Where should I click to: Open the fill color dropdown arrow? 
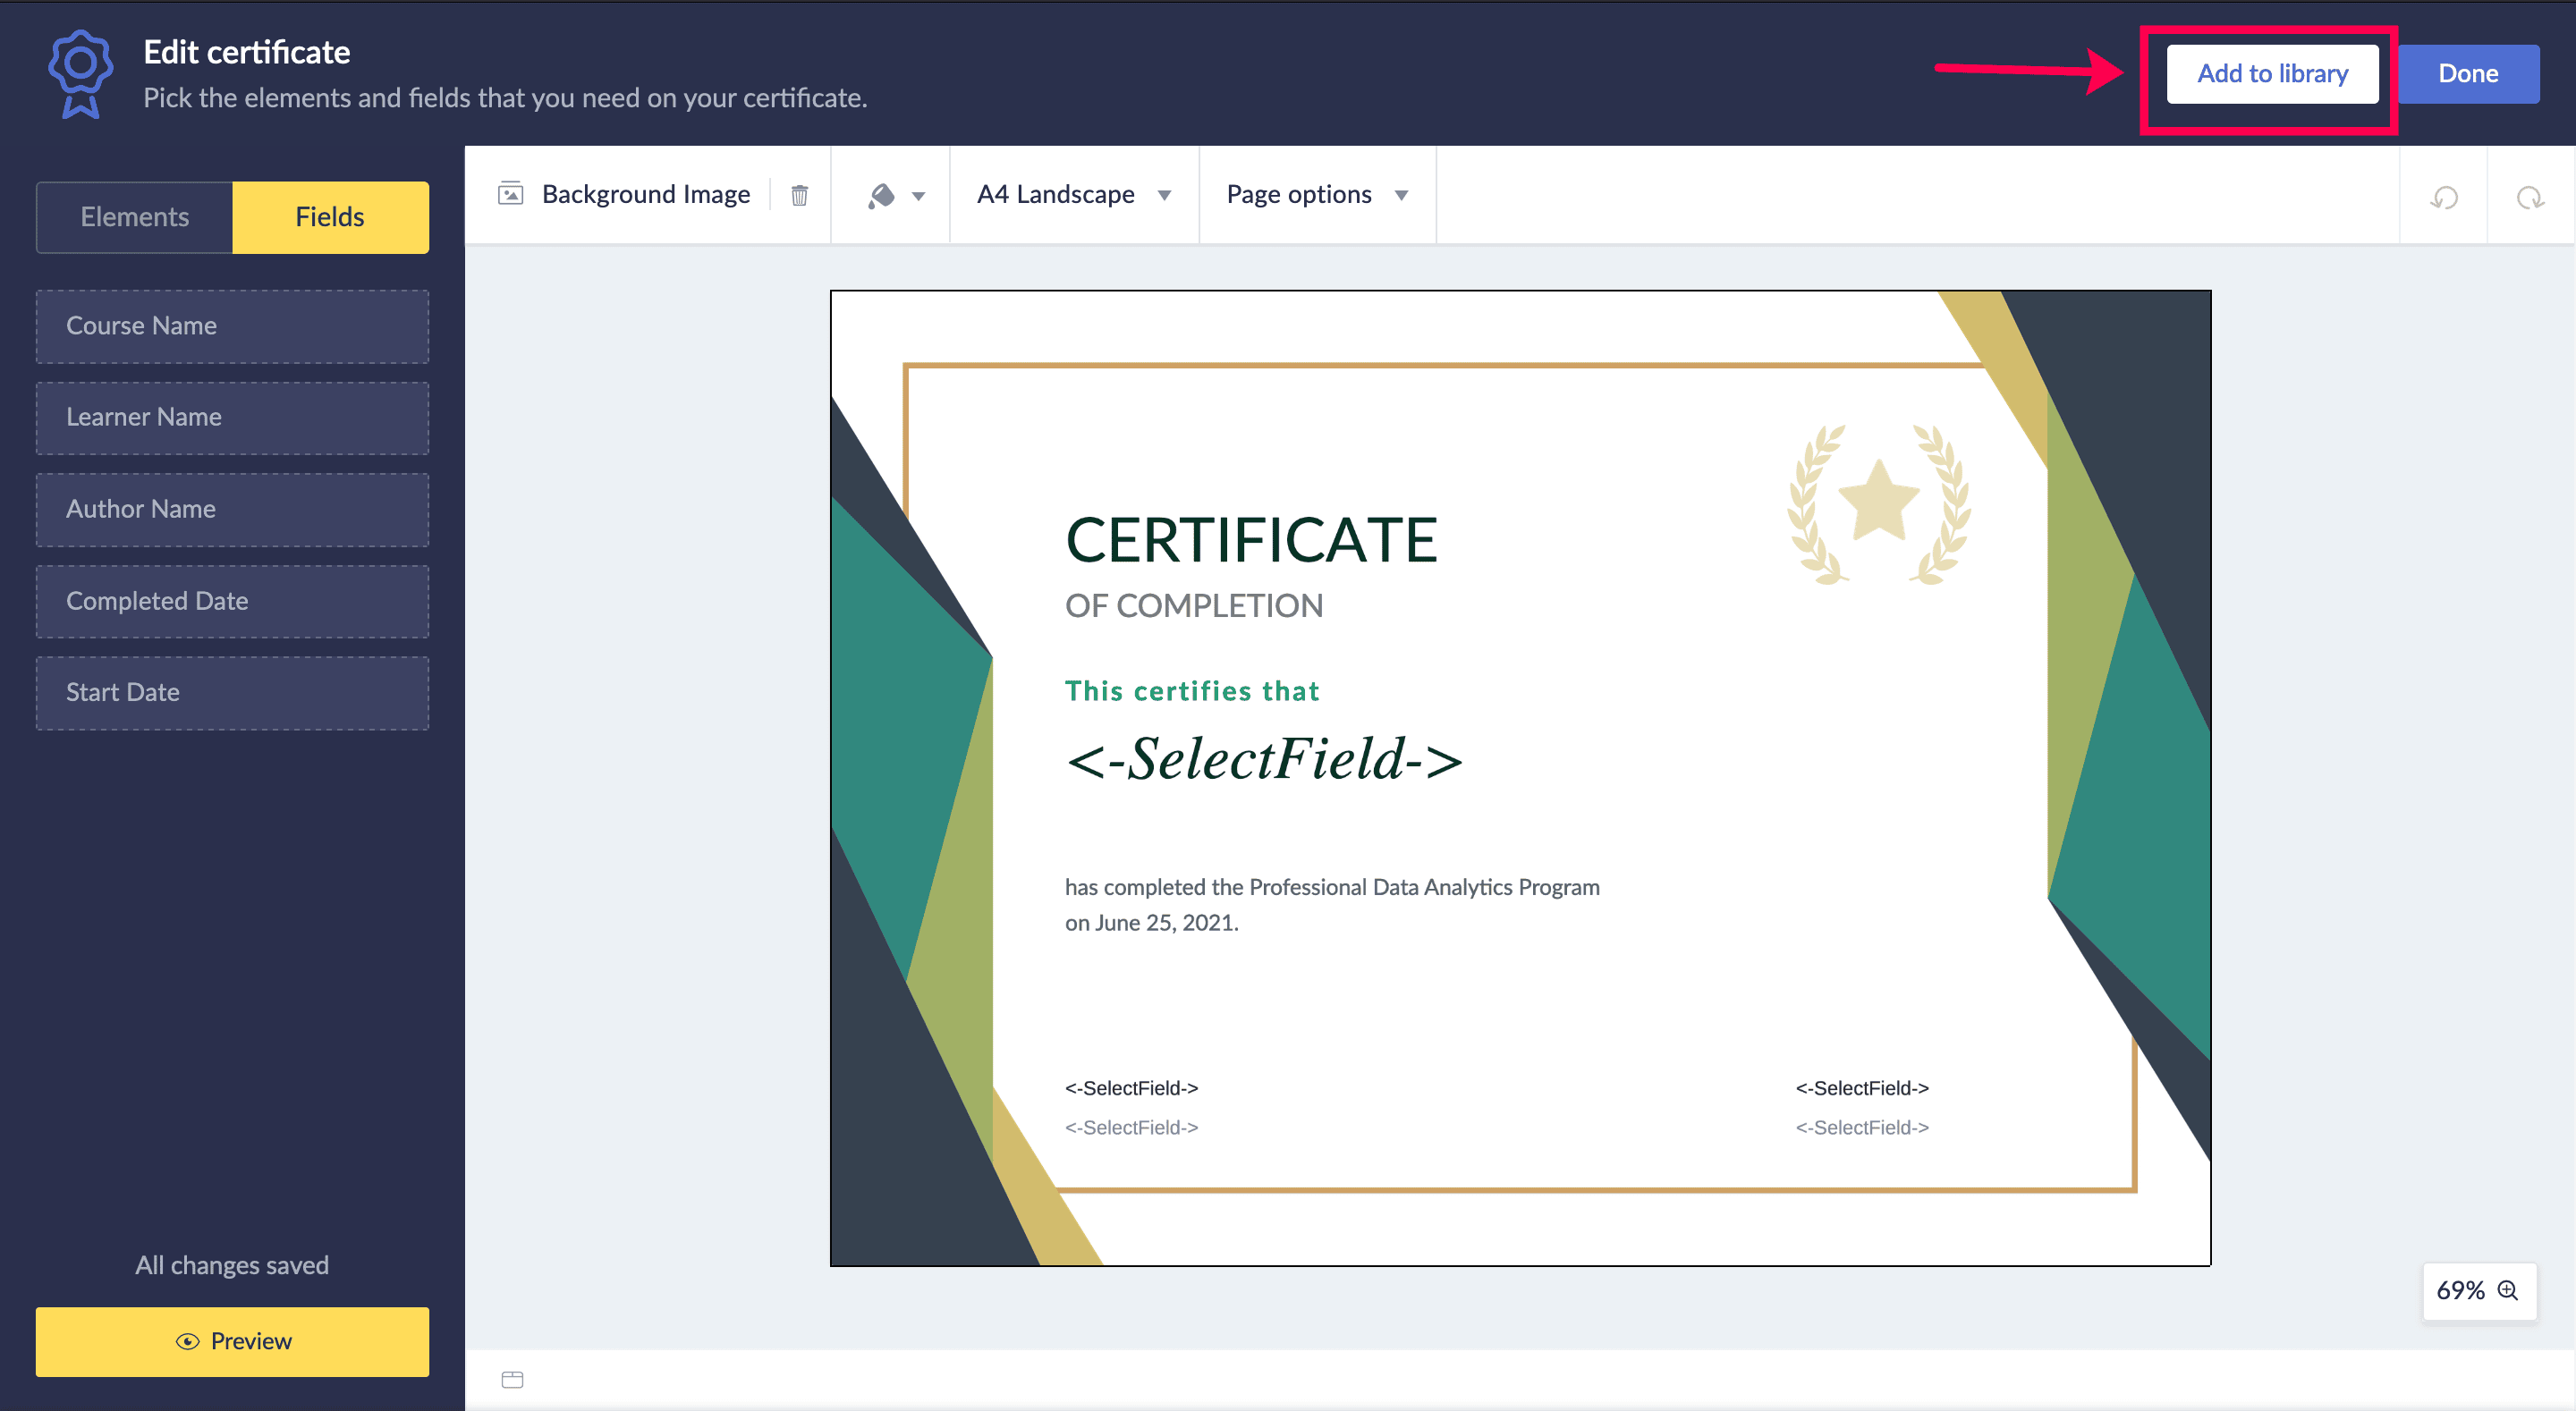pyautogui.click(x=918, y=196)
